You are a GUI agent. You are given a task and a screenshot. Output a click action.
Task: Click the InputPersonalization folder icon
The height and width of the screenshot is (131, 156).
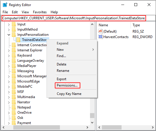tap(14, 35)
